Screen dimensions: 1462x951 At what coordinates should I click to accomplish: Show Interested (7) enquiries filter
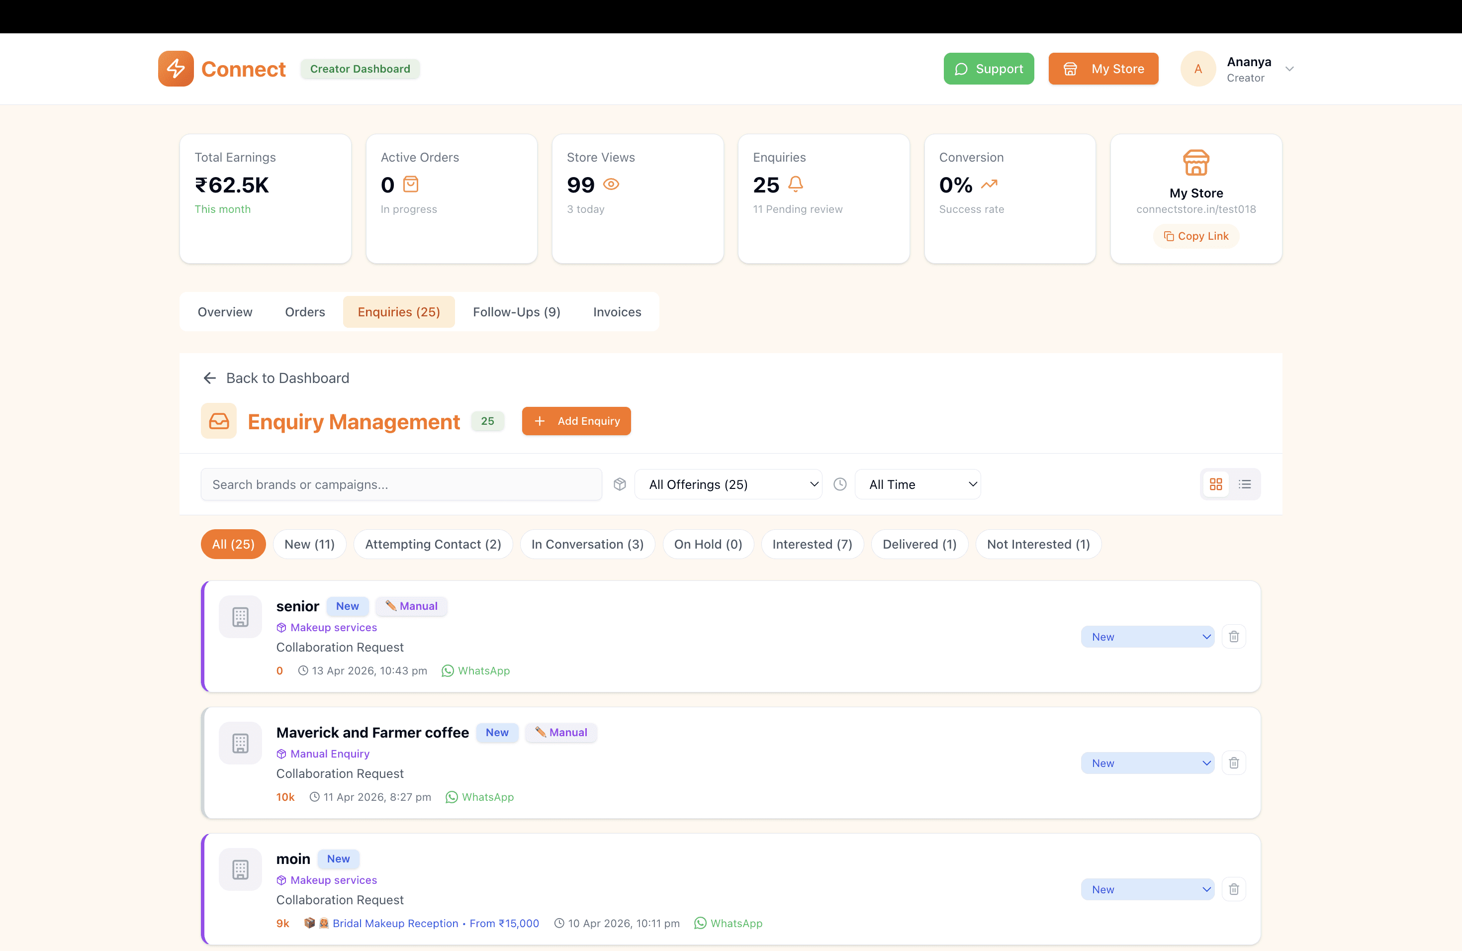(x=812, y=544)
